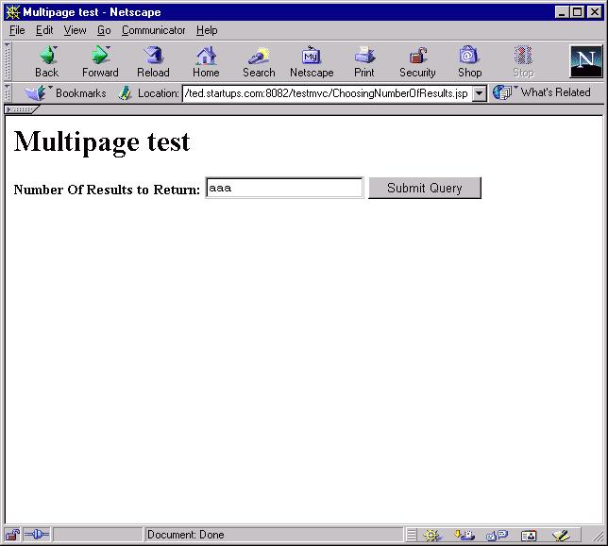Open the What's Related menu
The image size is (608, 546).
click(x=543, y=92)
